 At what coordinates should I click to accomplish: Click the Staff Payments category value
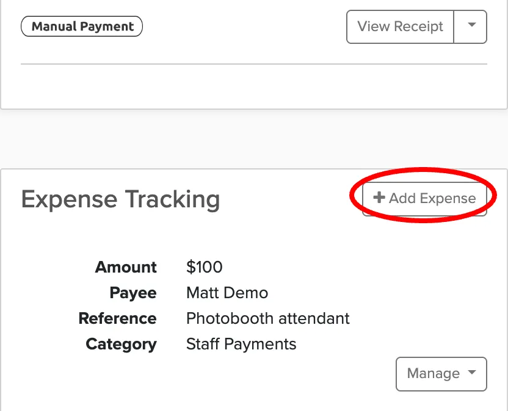pos(241,344)
